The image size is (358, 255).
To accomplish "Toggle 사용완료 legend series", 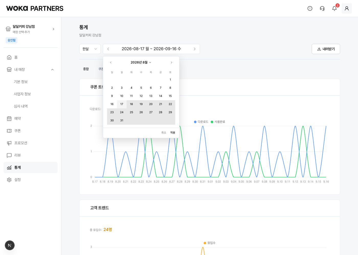I will click(x=218, y=122).
